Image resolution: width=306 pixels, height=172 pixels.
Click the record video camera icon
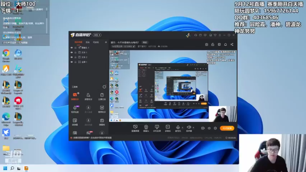[203, 128]
